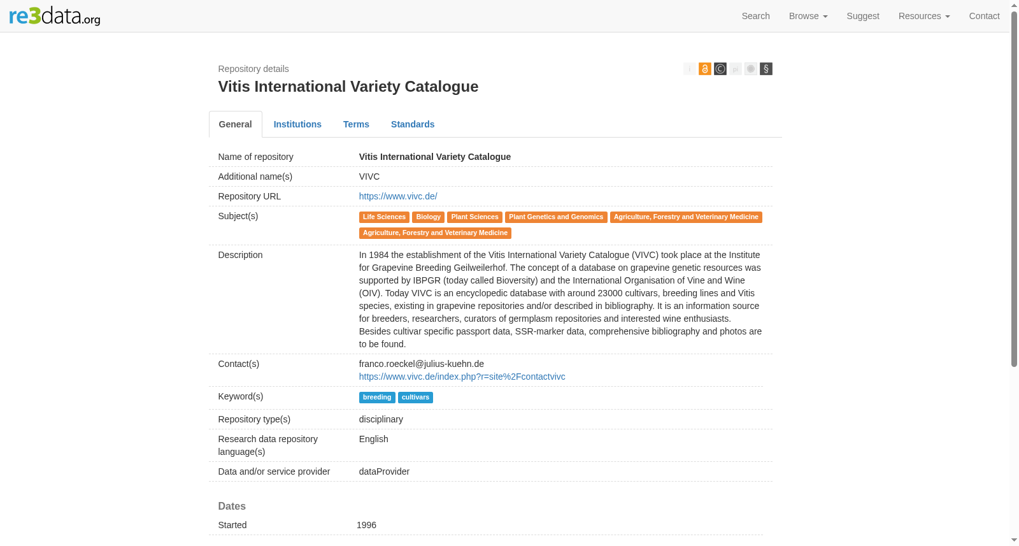Select the cultivars keyword tag

coord(415,398)
